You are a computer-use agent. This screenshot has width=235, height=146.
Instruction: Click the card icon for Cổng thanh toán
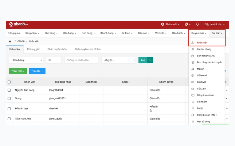[193, 95]
